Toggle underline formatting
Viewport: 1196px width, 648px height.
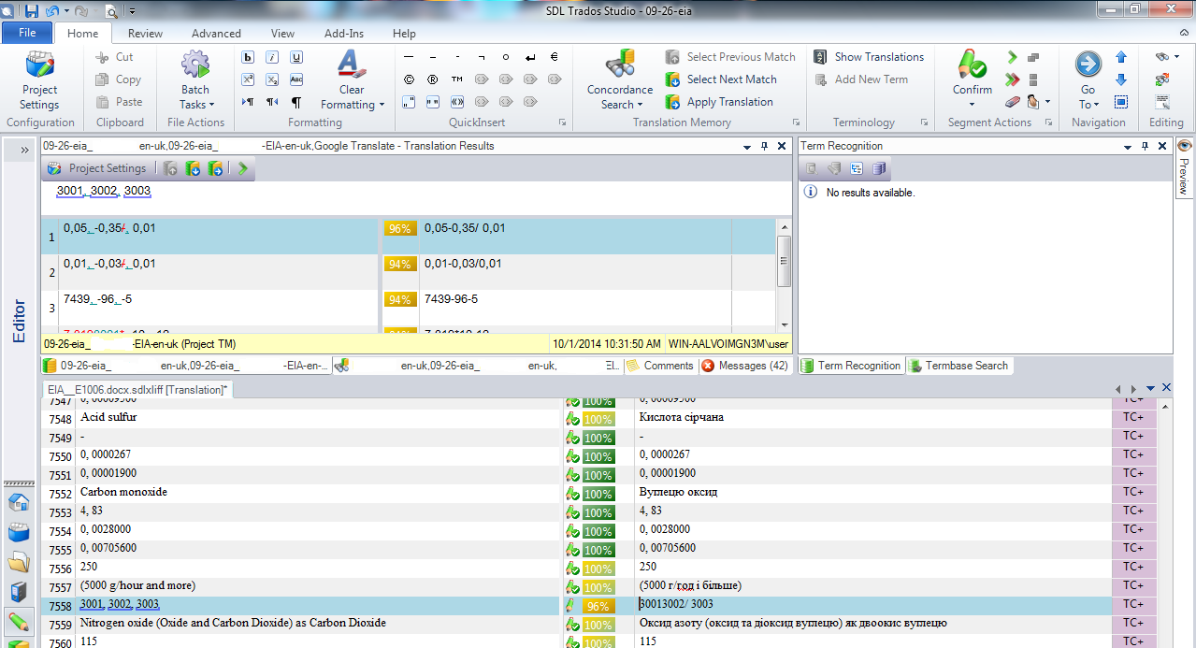tap(296, 57)
